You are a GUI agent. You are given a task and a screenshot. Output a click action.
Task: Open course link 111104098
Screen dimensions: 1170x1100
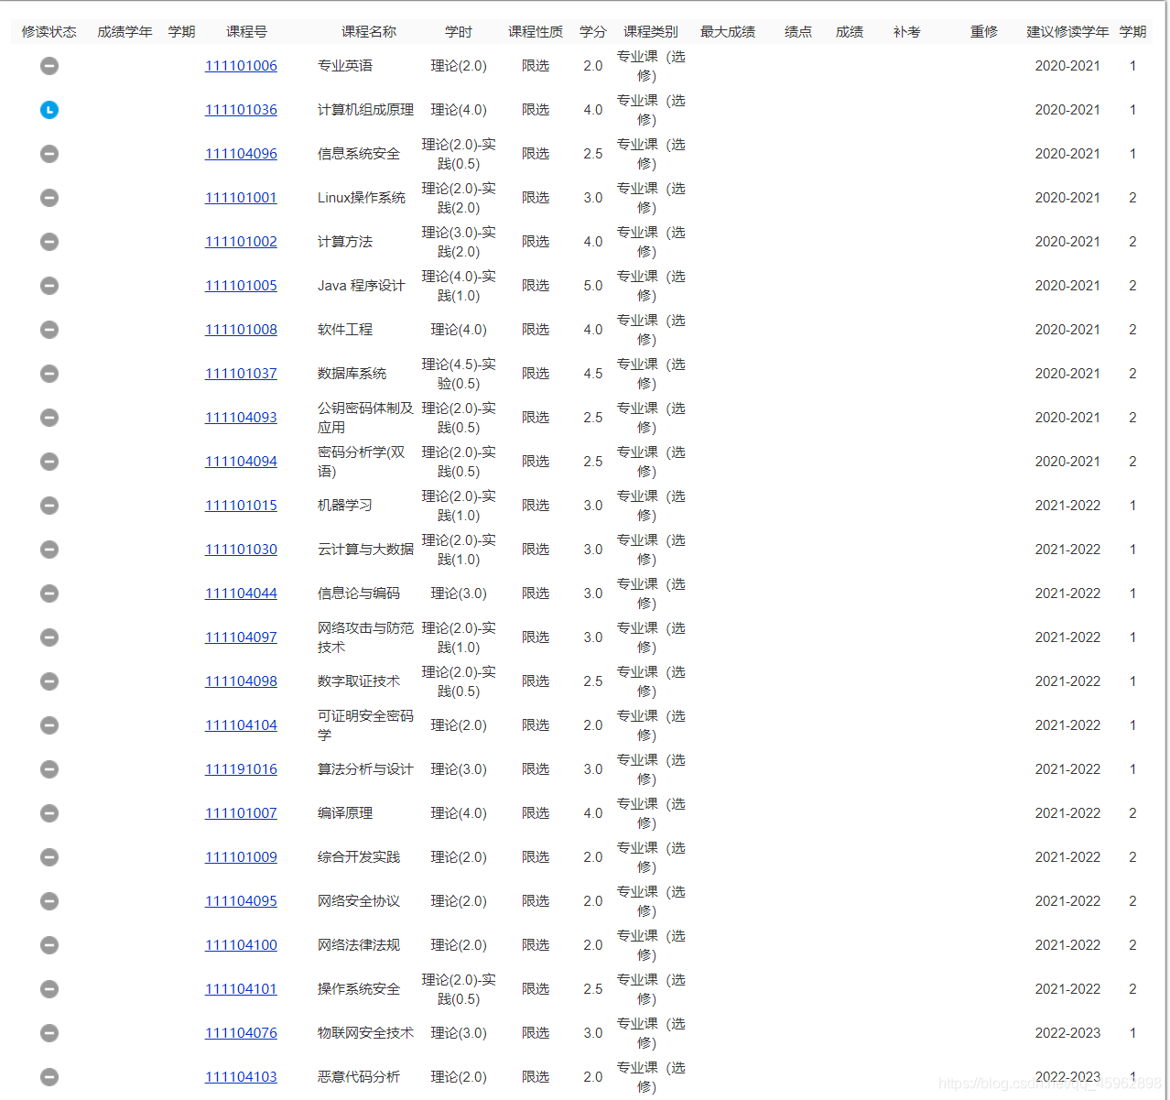pyautogui.click(x=241, y=681)
